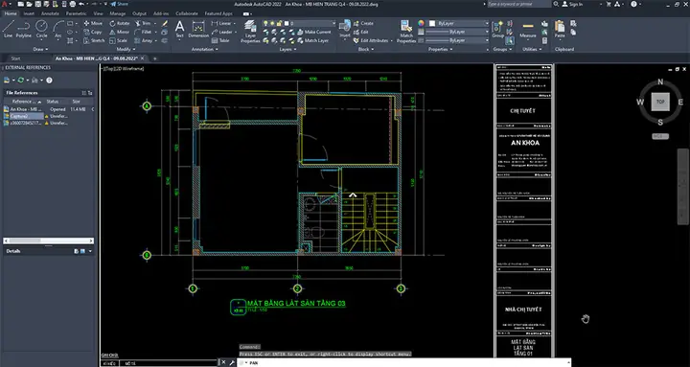Activate the Copy command
690x367 pixels.
pyautogui.click(x=93, y=32)
